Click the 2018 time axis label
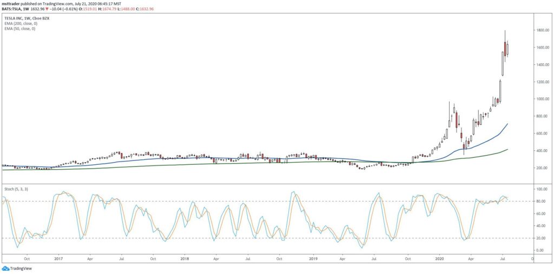The height and width of the screenshot is (274, 554). click(184, 258)
